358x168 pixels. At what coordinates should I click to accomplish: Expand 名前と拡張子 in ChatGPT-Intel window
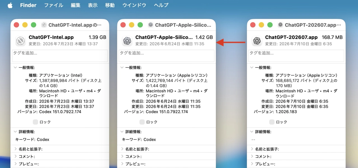(15, 149)
